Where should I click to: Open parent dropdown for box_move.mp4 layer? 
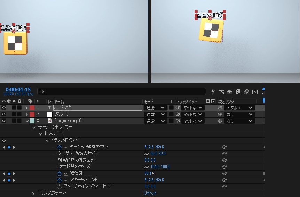[239, 121]
